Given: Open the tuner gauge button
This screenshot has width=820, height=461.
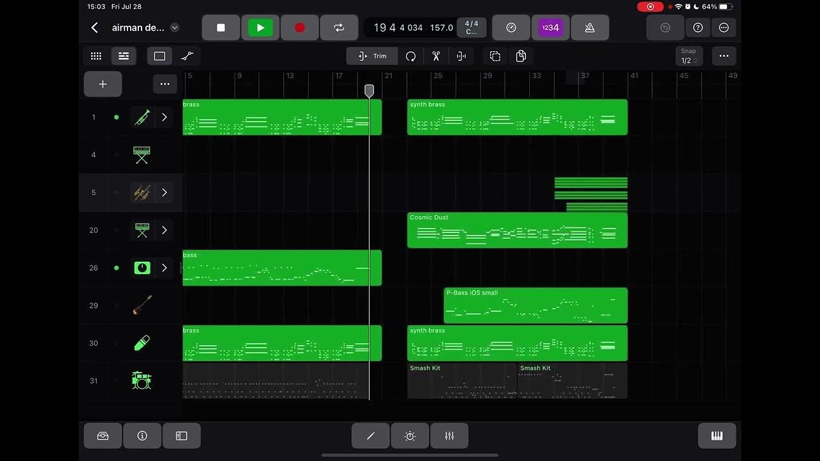Looking at the screenshot, I should point(511,28).
